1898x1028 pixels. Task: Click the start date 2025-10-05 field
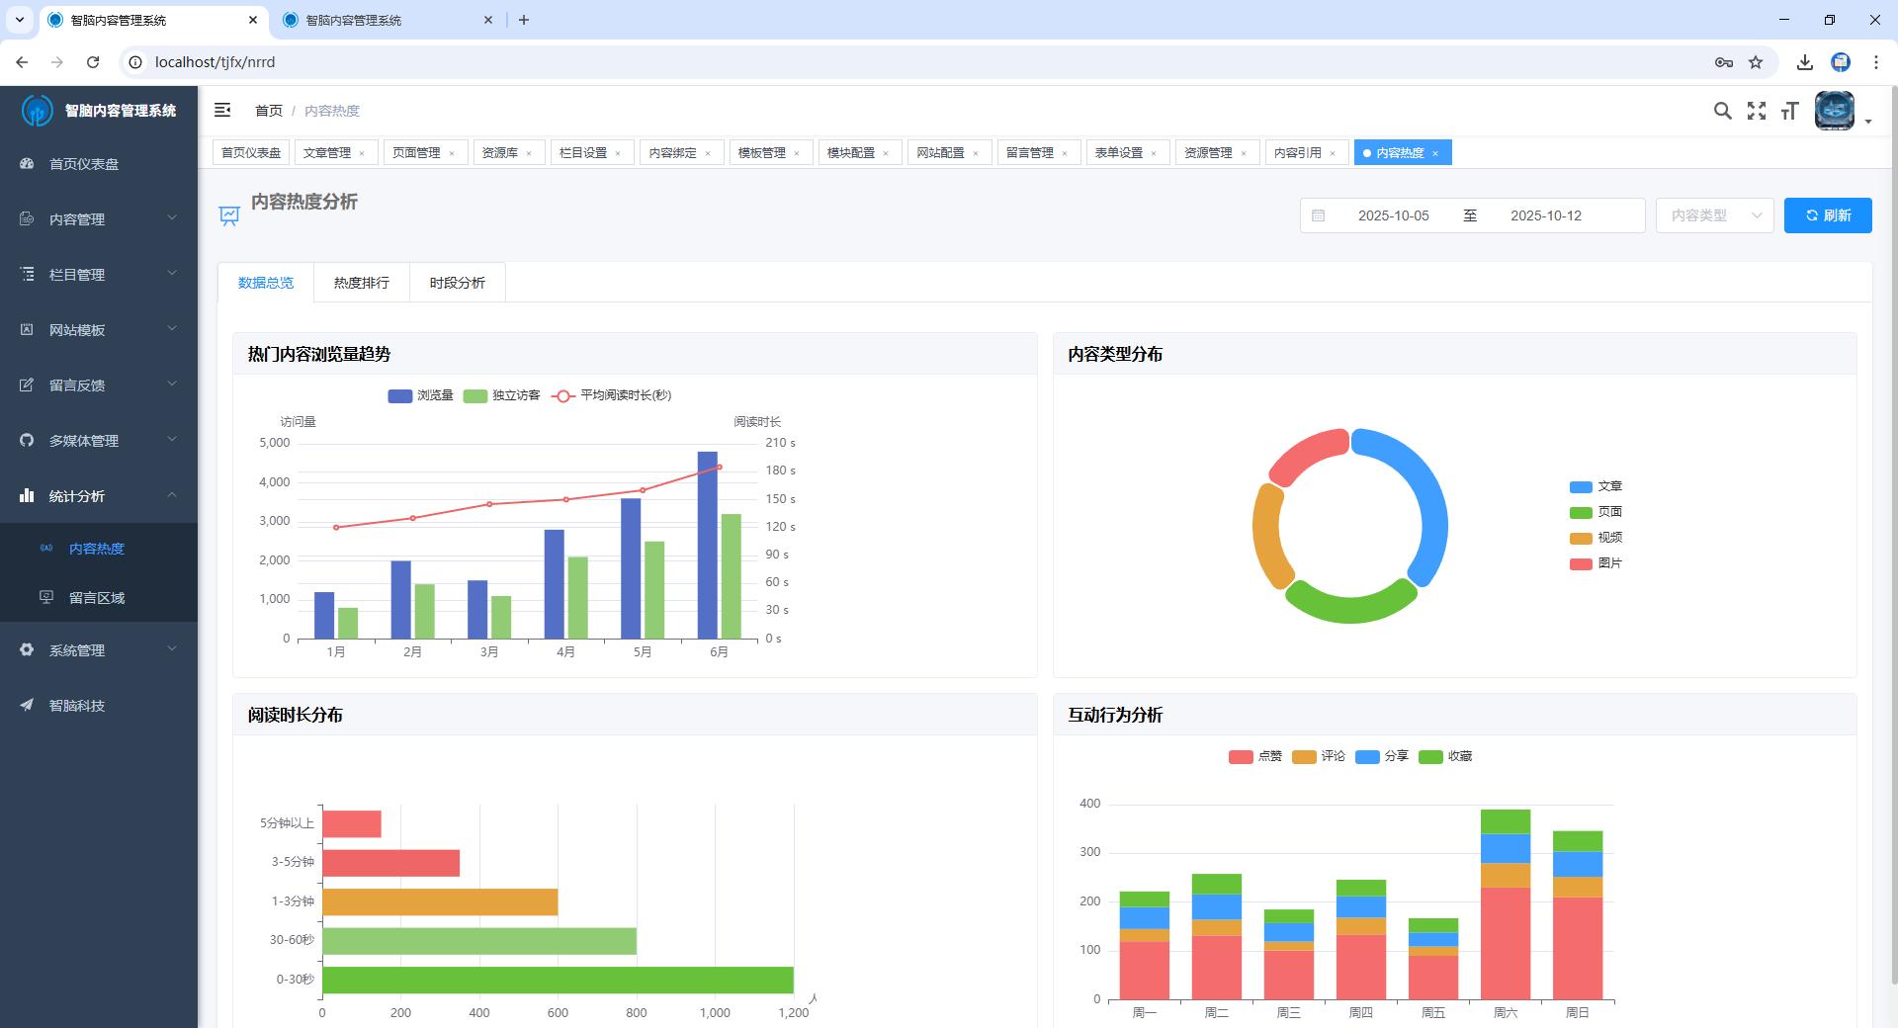[1393, 215]
